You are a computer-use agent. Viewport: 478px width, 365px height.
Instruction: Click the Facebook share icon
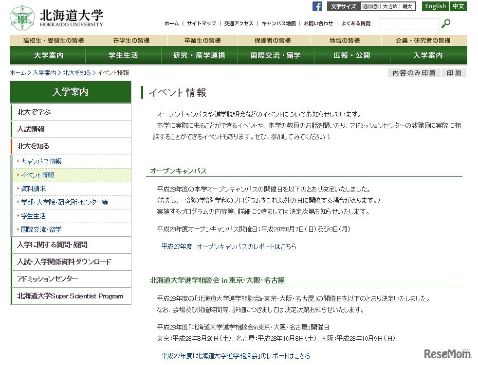(x=317, y=6)
